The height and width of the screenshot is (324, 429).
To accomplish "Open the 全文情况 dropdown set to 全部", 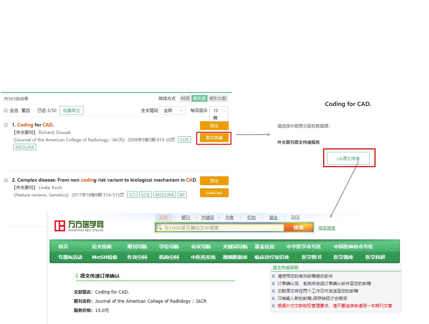I will tap(172, 111).
